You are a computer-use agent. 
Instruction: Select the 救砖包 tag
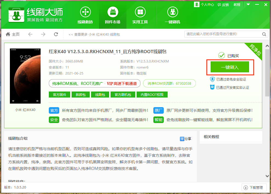(x=81, y=95)
